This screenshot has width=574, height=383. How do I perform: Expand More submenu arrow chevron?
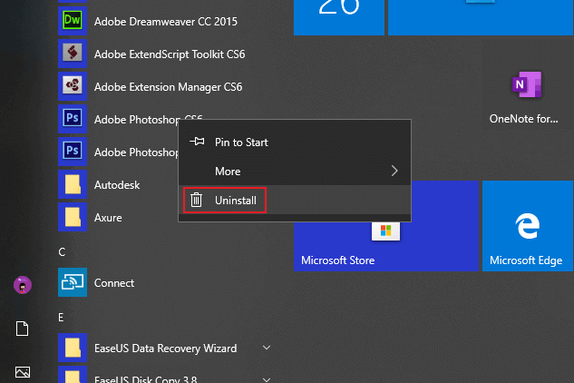point(394,171)
